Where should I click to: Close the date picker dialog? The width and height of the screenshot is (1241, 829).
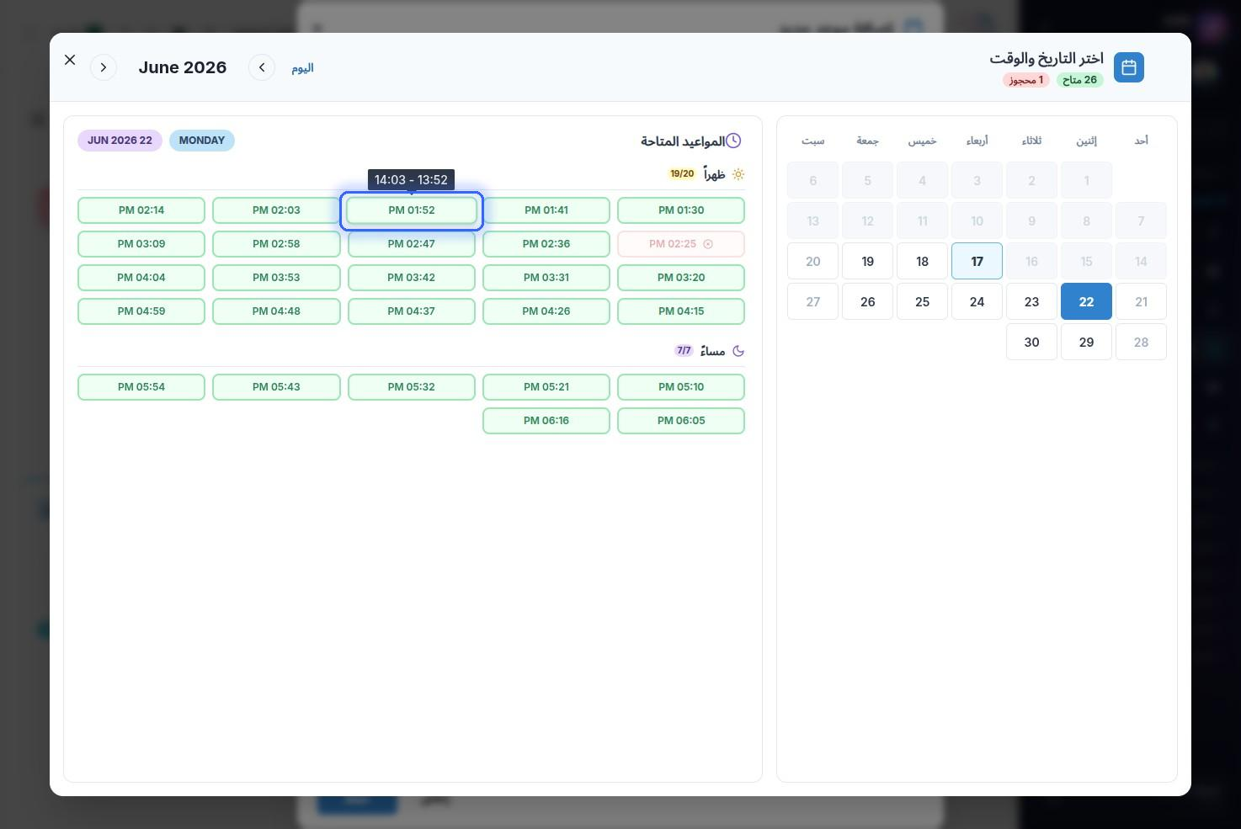click(70, 60)
